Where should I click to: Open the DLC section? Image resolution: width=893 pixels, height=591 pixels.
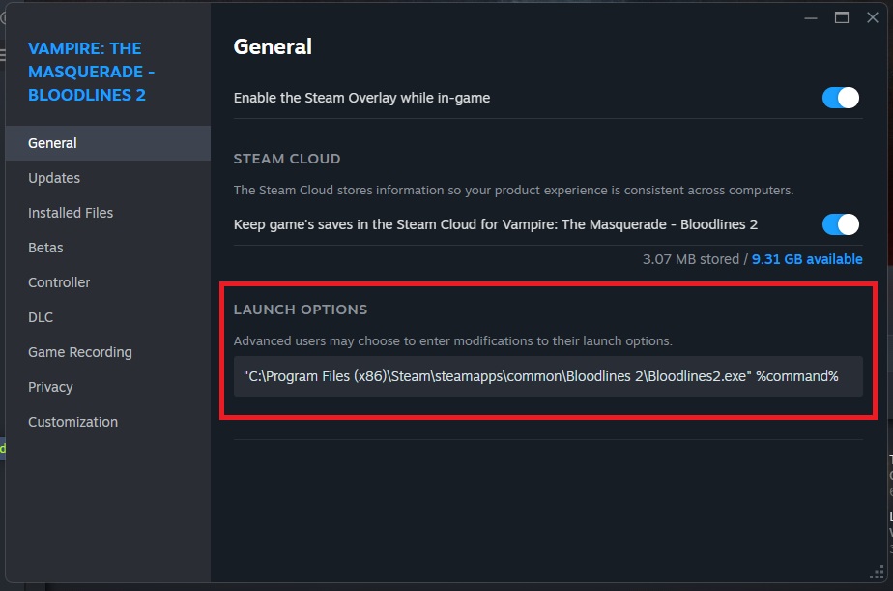coord(41,317)
